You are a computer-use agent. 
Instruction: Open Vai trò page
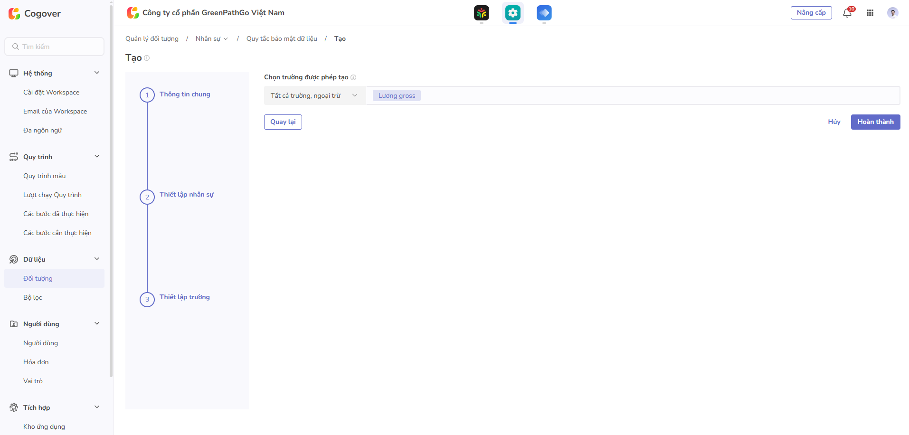tap(33, 381)
